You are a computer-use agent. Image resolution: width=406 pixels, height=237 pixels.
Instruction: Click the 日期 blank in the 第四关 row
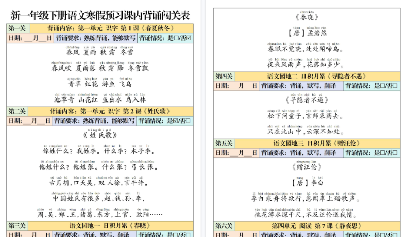pyautogui.click(x=236, y=86)
